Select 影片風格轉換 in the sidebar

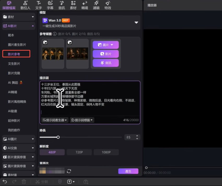coord(17,102)
